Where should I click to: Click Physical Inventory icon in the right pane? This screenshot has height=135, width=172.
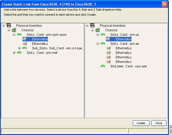point(92,25)
